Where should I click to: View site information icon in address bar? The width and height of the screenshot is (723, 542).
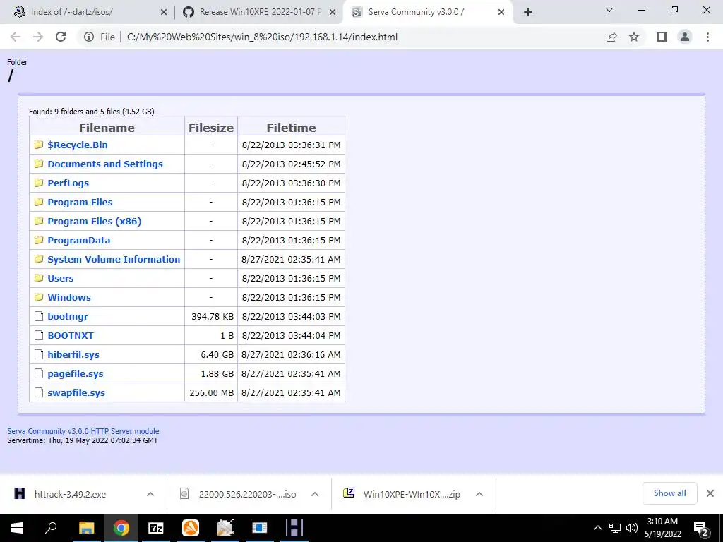tap(88, 37)
